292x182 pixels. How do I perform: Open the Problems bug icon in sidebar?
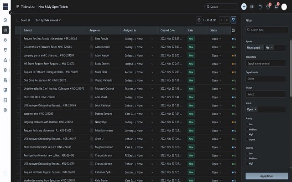click(5, 40)
